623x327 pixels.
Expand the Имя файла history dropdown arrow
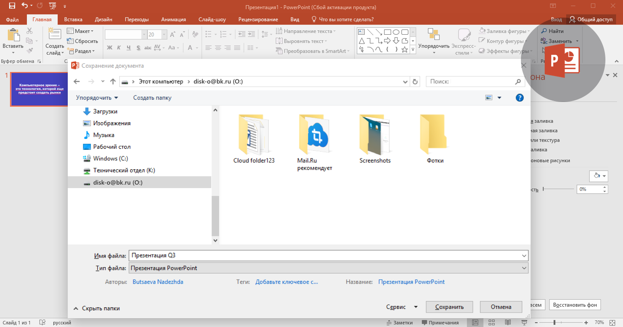pos(524,256)
